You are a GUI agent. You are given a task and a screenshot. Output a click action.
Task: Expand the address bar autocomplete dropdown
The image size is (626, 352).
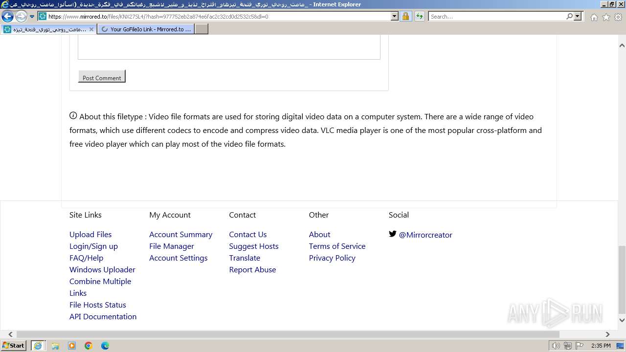395,17
